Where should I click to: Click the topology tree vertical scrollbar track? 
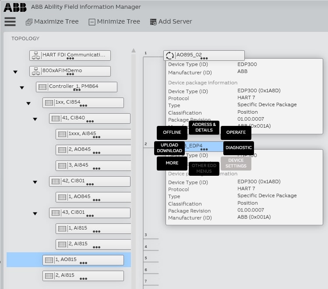tap(134, 171)
